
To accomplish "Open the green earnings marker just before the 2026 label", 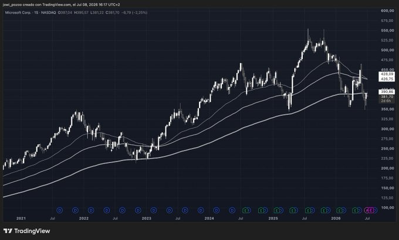I will pos(324,210).
